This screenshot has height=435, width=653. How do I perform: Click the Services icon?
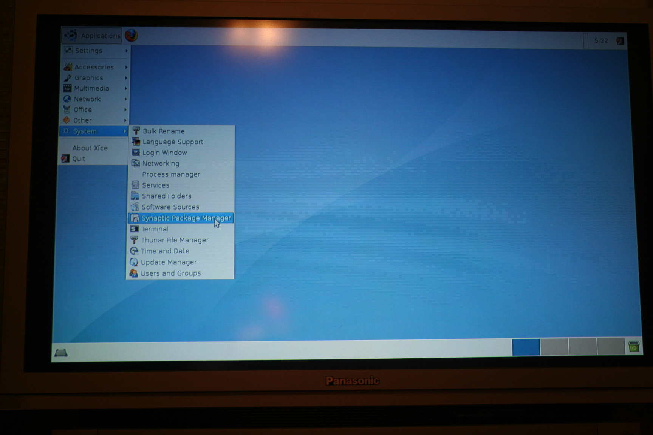pos(135,185)
